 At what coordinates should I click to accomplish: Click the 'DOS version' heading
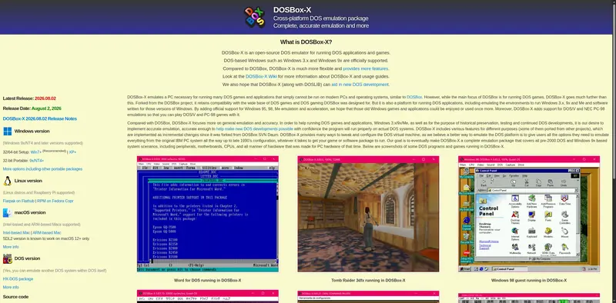coord(27,258)
